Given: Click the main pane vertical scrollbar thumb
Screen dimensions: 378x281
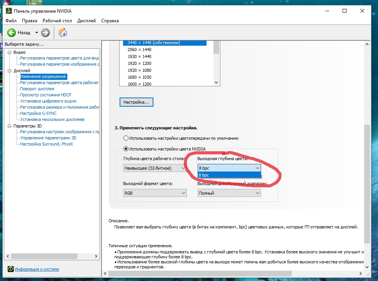Looking at the screenshot, I should point(367,184).
